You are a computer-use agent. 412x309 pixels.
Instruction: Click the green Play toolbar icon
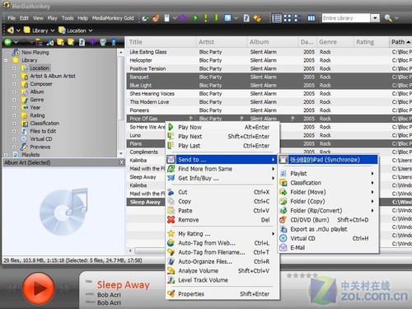click(195, 18)
